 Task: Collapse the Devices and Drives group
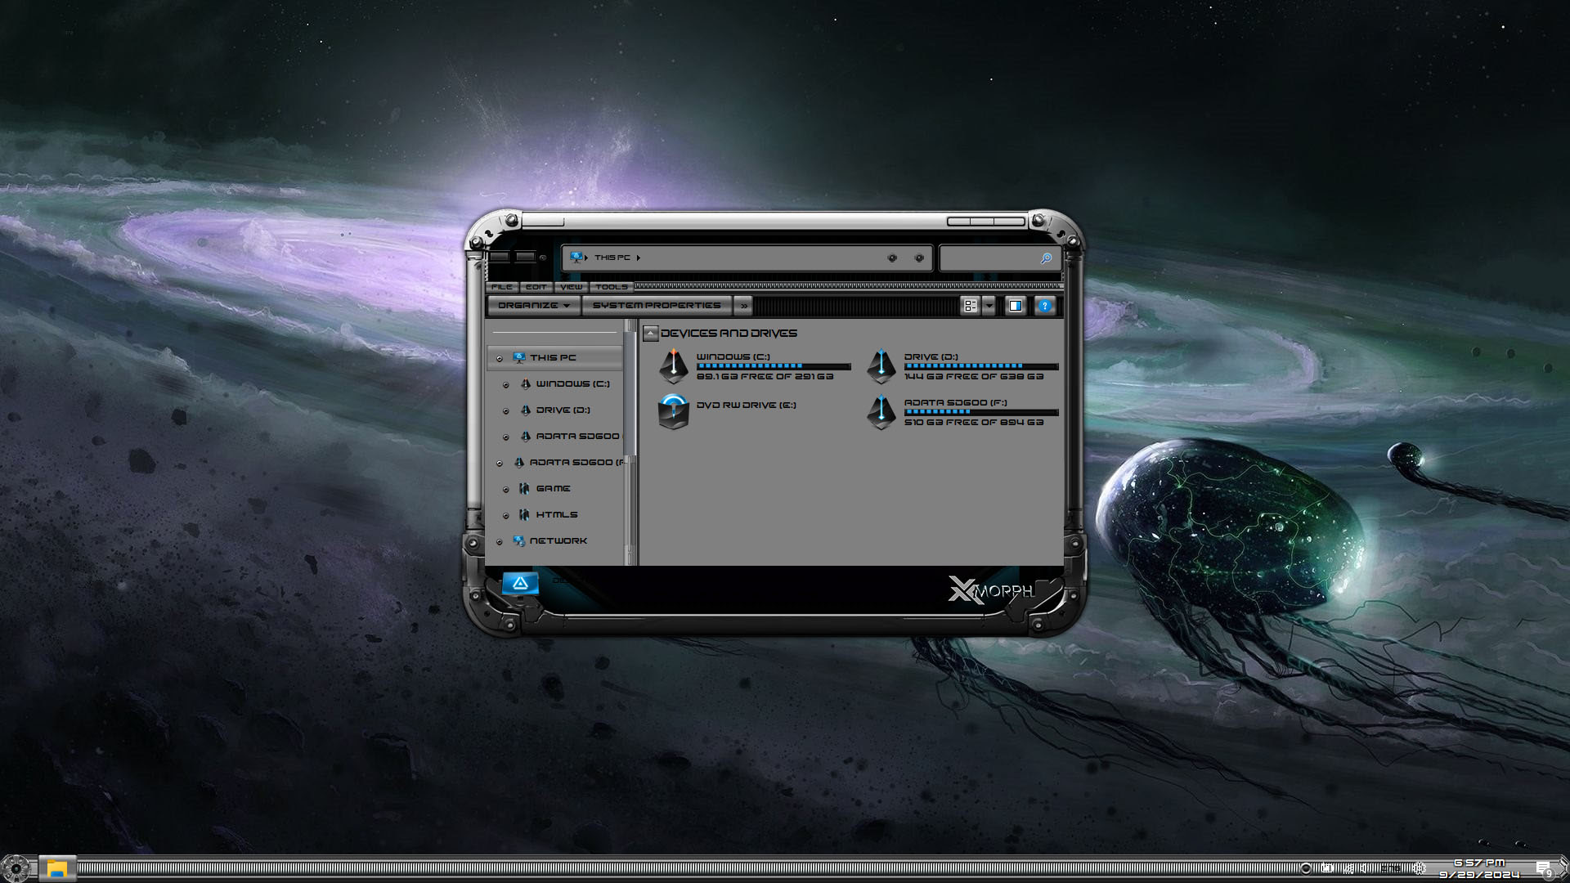click(651, 333)
